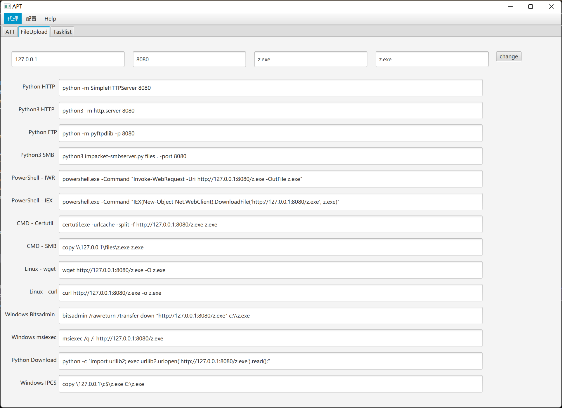
Task: Select the Windows Bitsadmin command field
Action: pyautogui.click(x=270, y=316)
